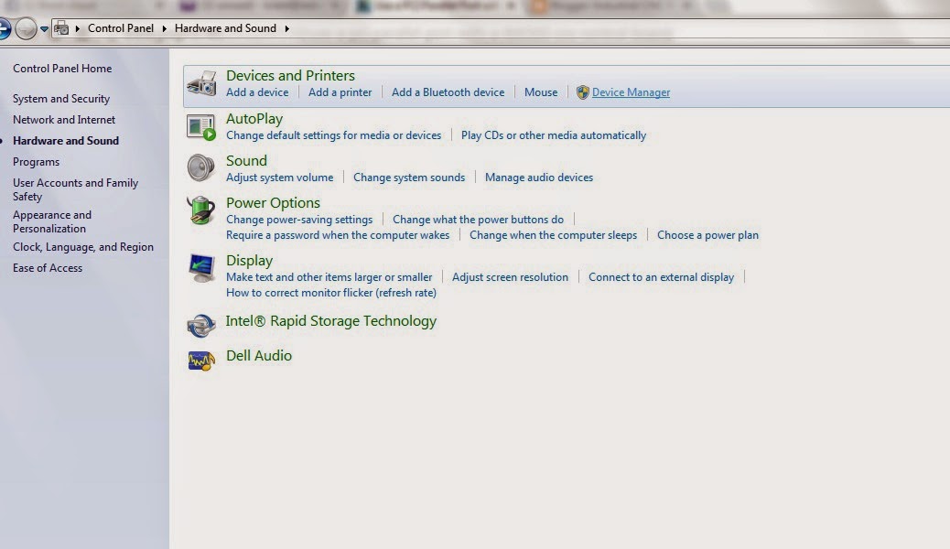Click the Back navigation arrow button
The image size is (950, 549).
point(4,28)
